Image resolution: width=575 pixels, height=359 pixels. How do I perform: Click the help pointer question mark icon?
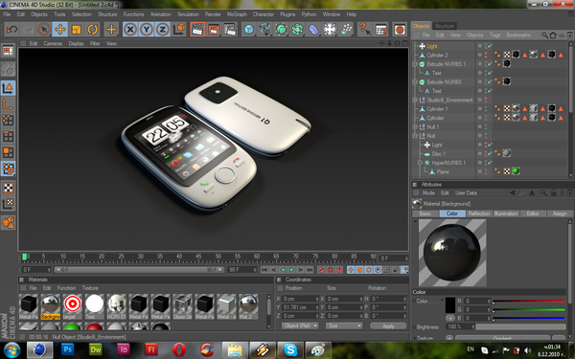tap(364, 30)
